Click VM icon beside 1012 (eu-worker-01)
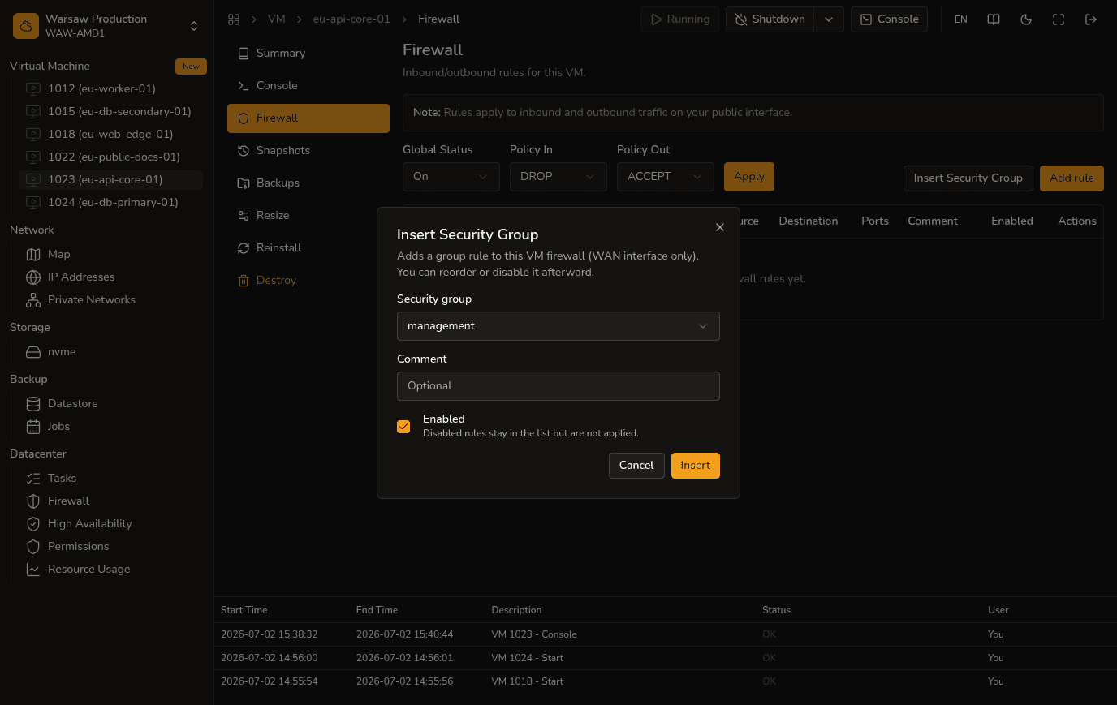 [x=33, y=88]
